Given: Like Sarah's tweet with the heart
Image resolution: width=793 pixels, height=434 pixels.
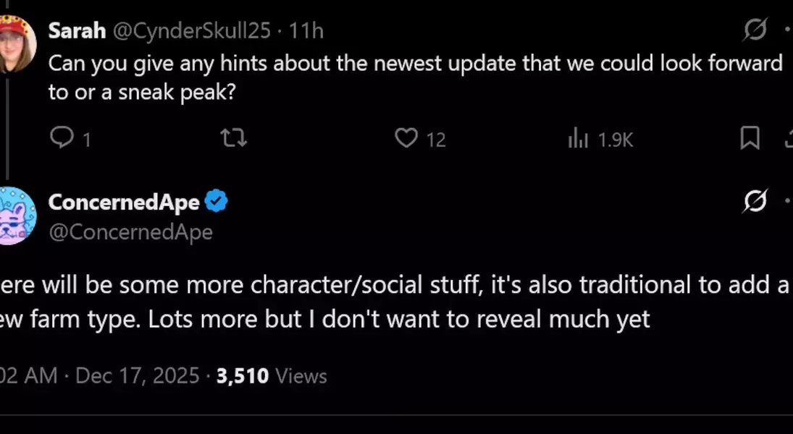Looking at the screenshot, I should pyautogui.click(x=406, y=138).
